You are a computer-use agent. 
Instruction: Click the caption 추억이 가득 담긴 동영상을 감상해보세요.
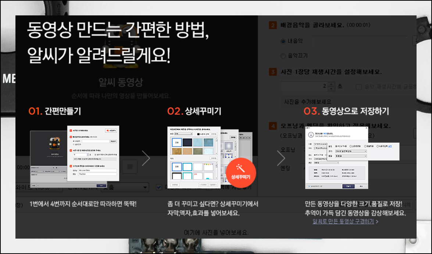[356, 213]
